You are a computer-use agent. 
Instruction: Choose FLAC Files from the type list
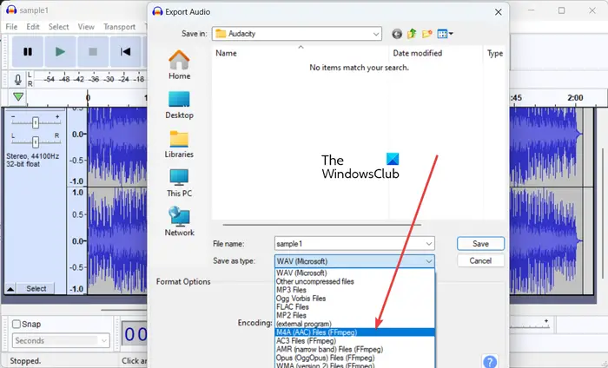[354, 306]
